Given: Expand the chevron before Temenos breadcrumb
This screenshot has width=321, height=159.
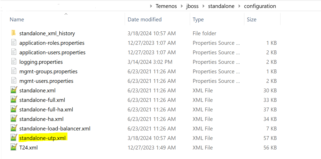Looking at the screenshot, I should [151, 6].
